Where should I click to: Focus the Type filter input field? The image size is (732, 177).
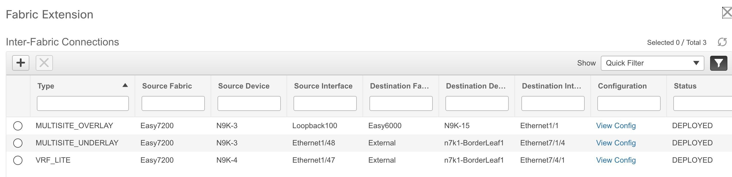pos(83,103)
